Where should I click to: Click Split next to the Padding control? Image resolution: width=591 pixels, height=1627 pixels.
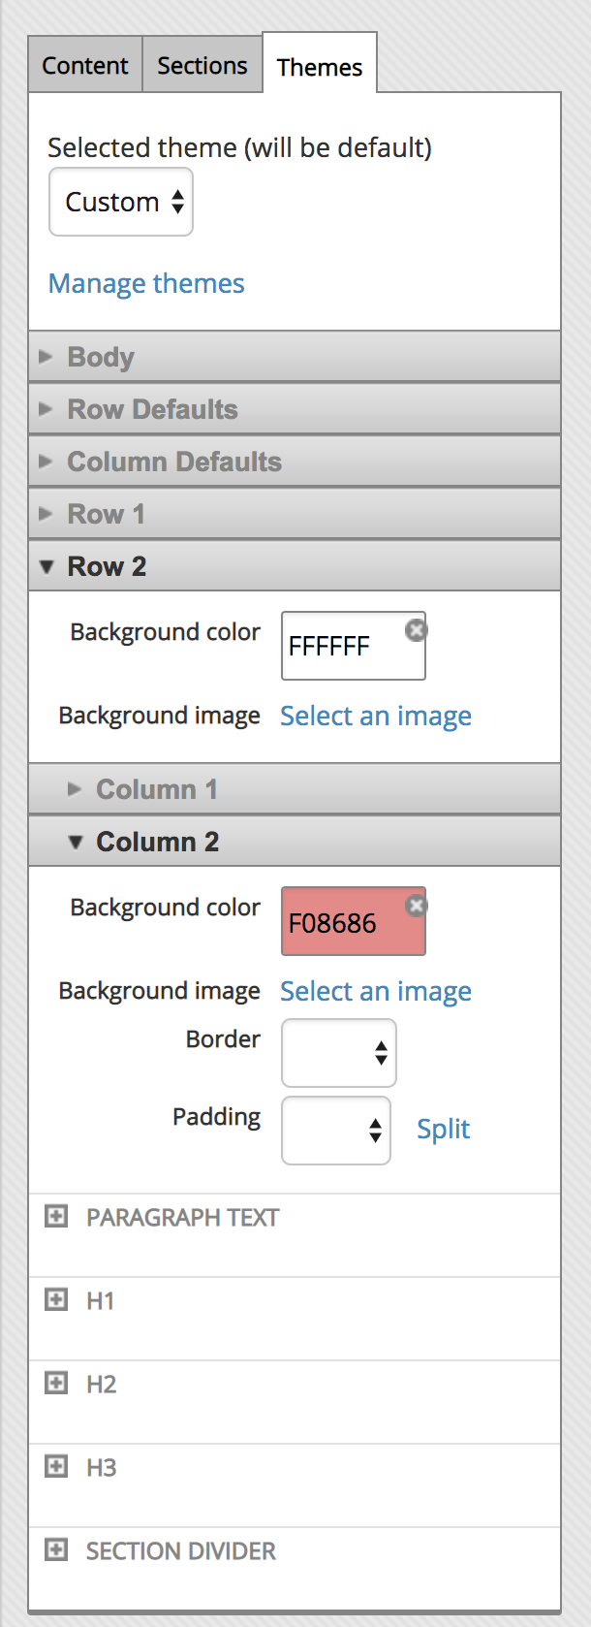[443, 1129]
